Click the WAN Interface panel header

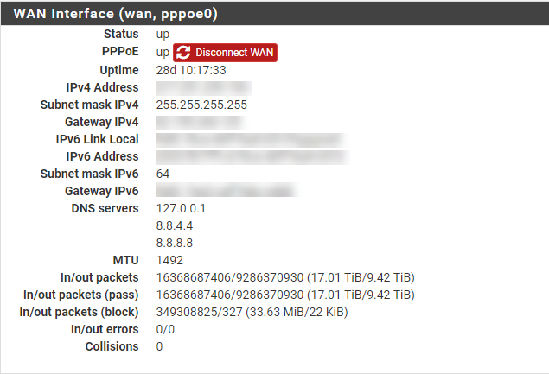[x=275, y=14]
